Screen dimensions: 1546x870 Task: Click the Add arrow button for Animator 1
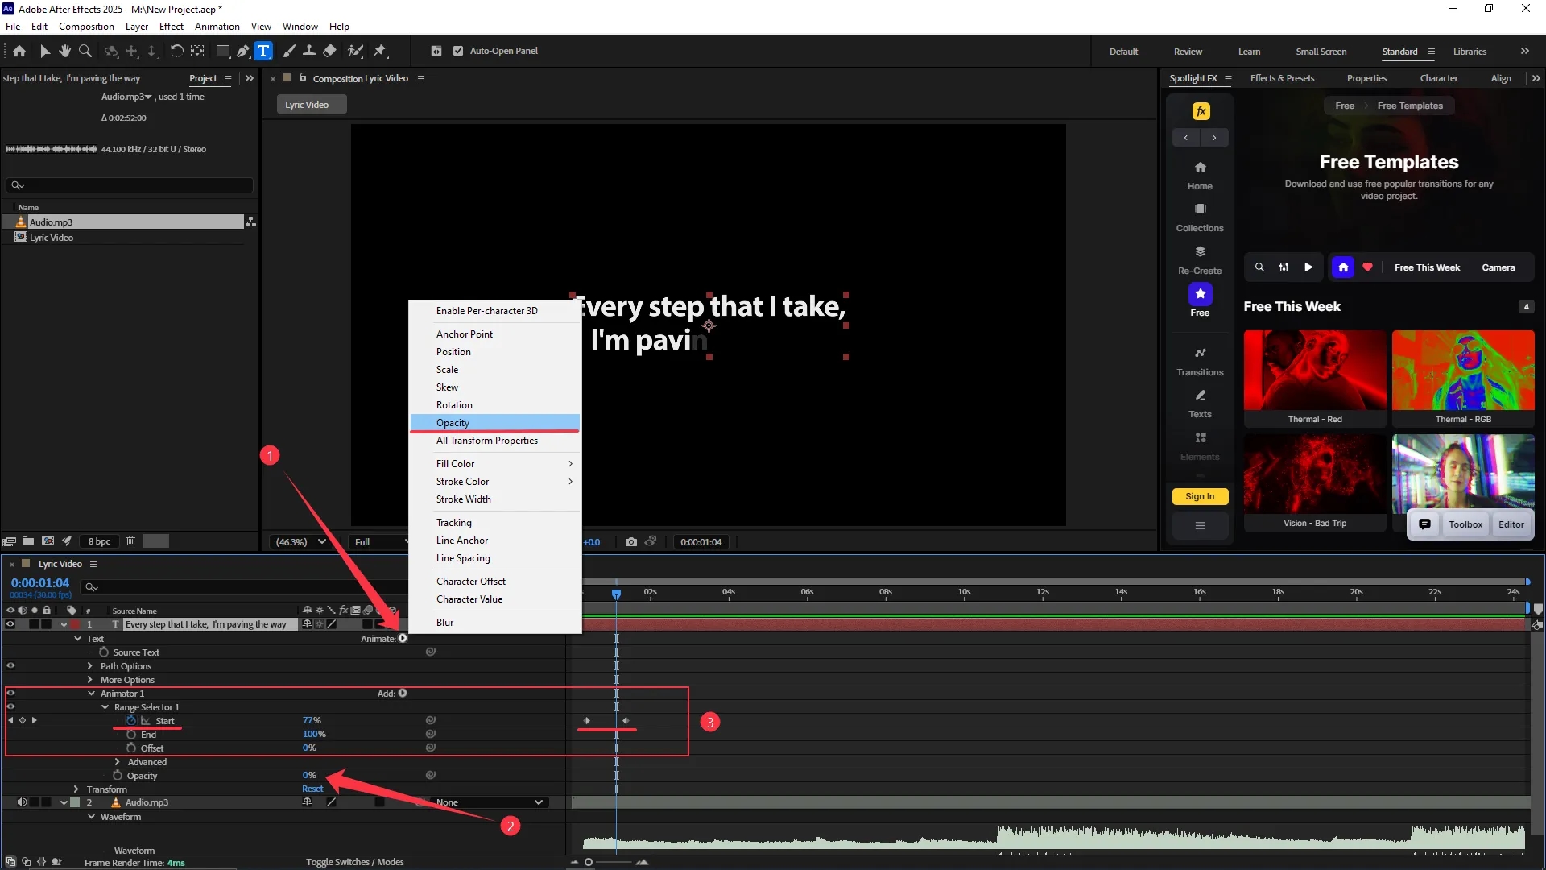pos(403,694)
